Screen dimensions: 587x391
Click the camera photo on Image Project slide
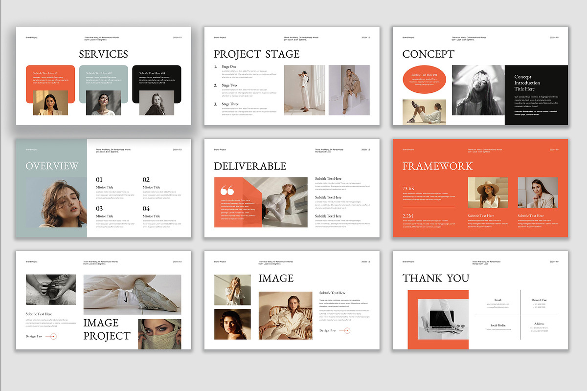tap(51, 290)
